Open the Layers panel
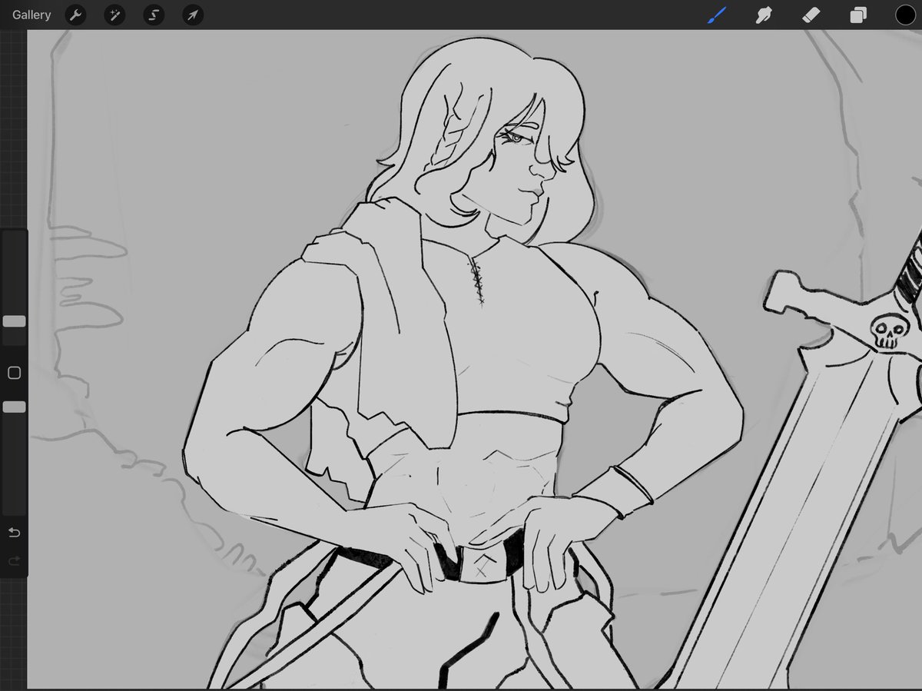Viewport: 922px width, 691px height. coord(858,15)
